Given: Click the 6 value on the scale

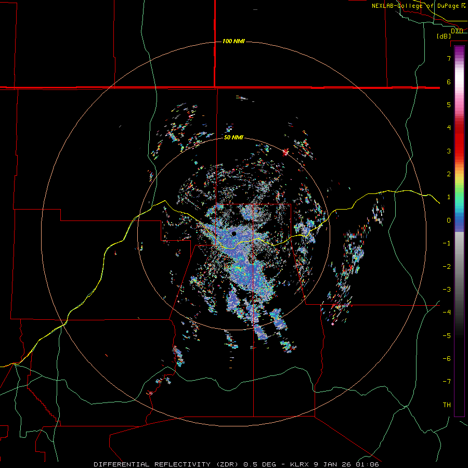Looking at the screenshot, I should click(449, 82).
